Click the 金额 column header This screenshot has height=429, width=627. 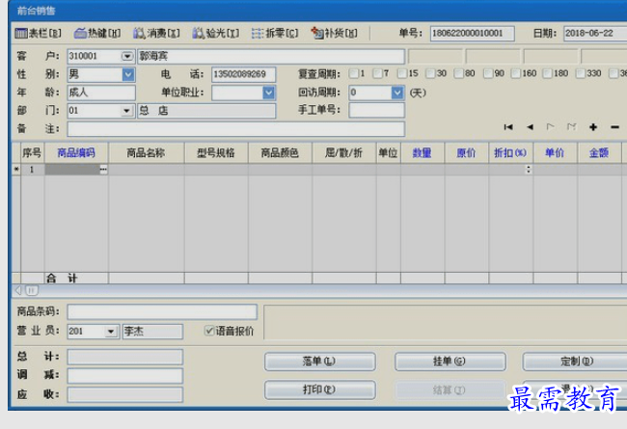point(599,152)
